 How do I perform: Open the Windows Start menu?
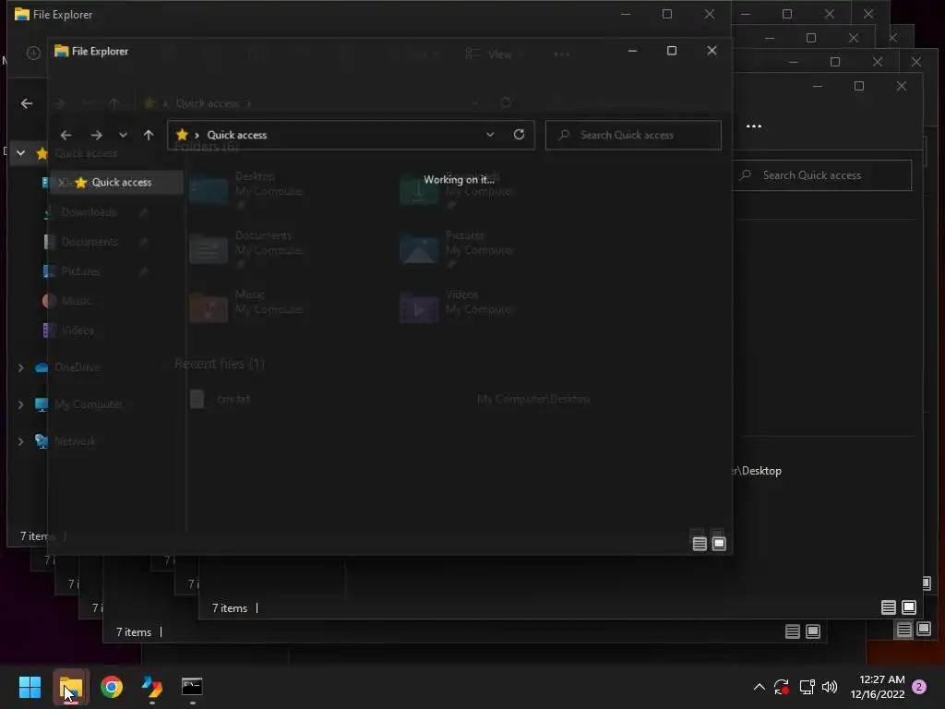(30, 687)
